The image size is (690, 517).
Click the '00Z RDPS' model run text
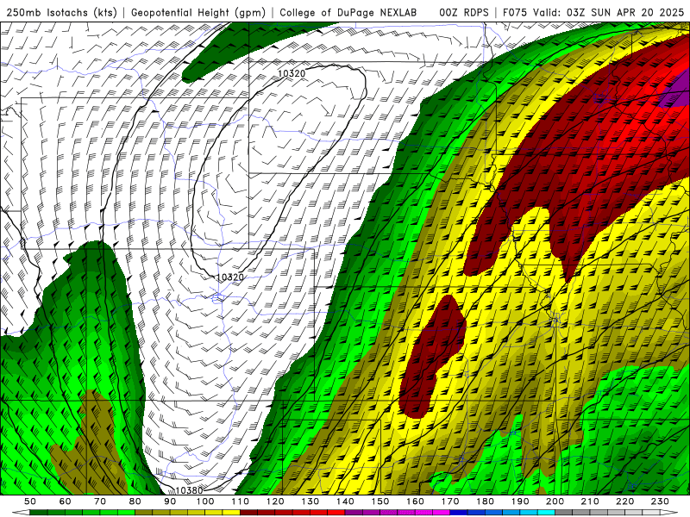point(463,12)
